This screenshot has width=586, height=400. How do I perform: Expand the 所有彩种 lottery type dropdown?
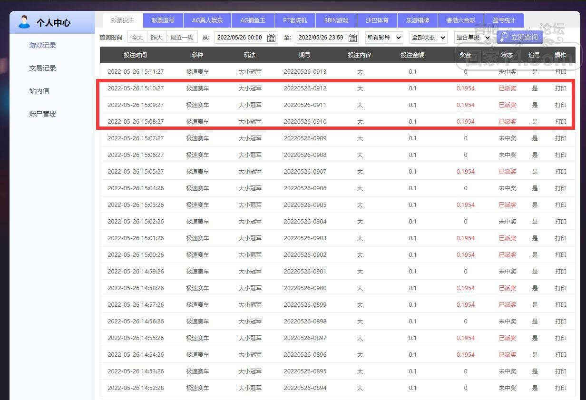point(384,37)
